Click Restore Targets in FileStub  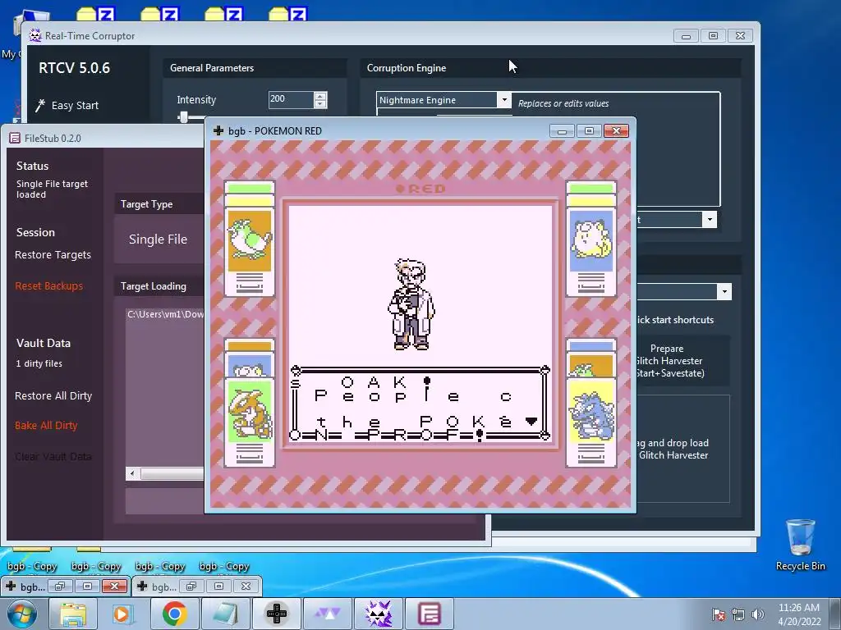coord(53,255)
